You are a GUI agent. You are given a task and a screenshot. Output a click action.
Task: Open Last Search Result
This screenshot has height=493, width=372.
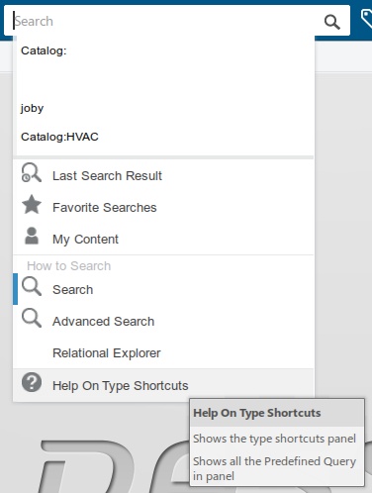click(163, 175)
